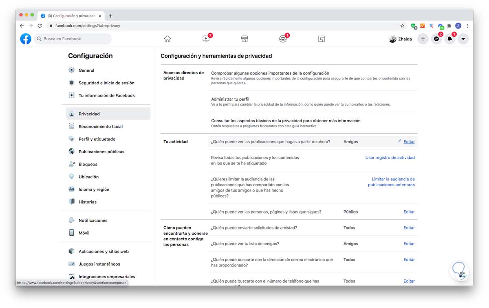Bookmark page with star icon
This screenshot has width=489, height=308.
(x=402, y=26)
